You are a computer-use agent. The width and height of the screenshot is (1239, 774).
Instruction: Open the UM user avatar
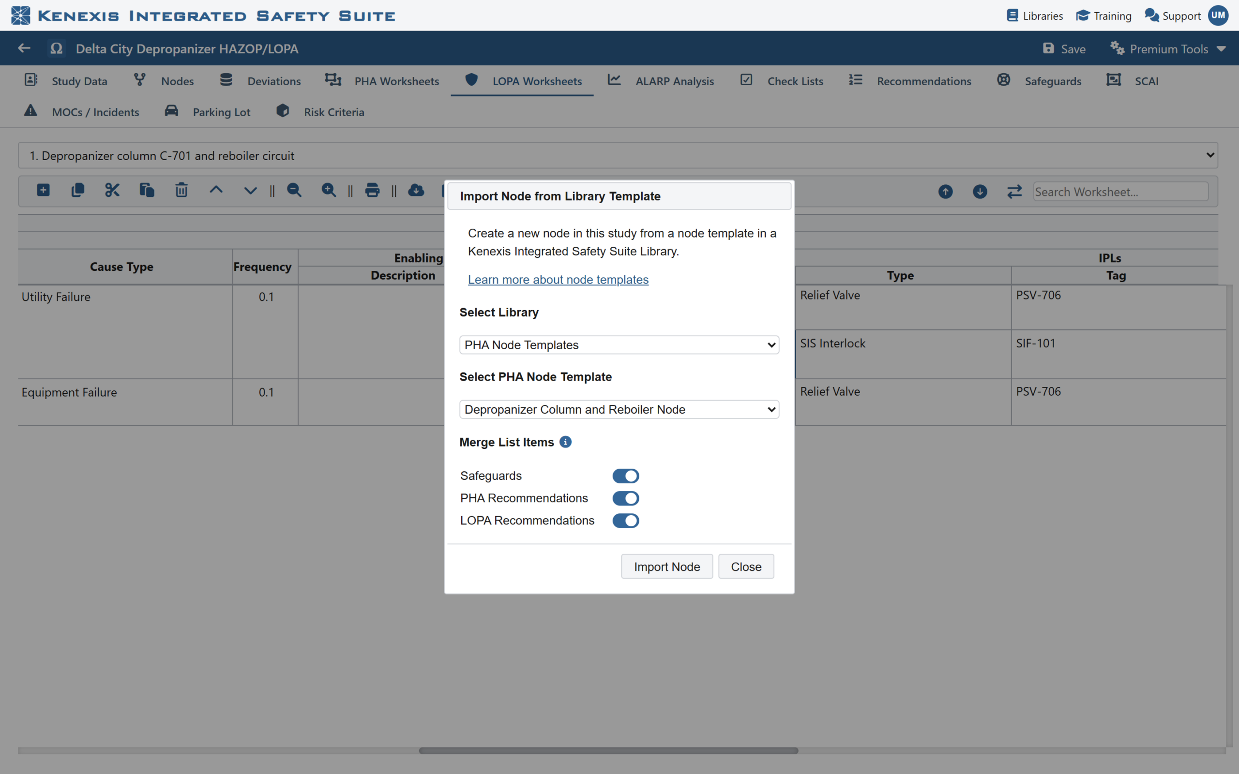[1218, 15]
